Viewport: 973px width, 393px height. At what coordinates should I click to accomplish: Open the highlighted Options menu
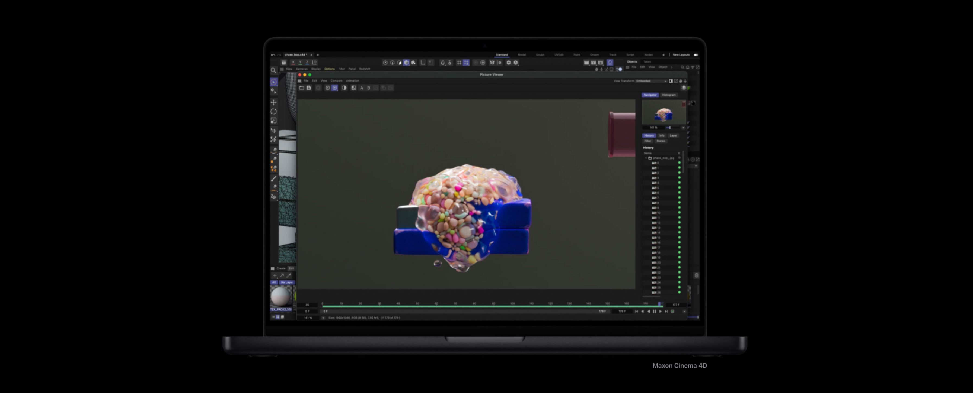click(329, 69)
